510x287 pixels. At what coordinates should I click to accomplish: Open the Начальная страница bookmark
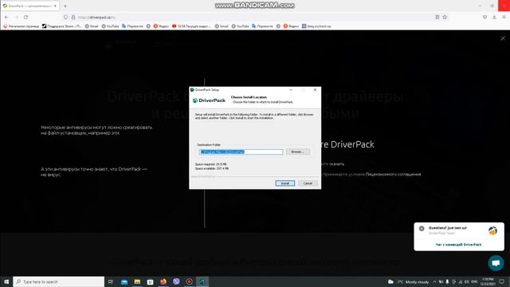[22, 26]
